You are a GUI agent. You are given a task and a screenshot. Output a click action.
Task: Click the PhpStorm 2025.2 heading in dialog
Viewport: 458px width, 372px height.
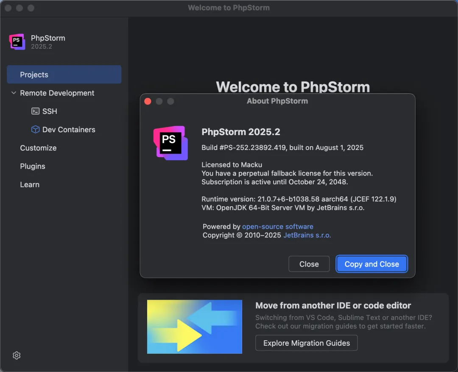pyautogui.click(x=241, y=132)
